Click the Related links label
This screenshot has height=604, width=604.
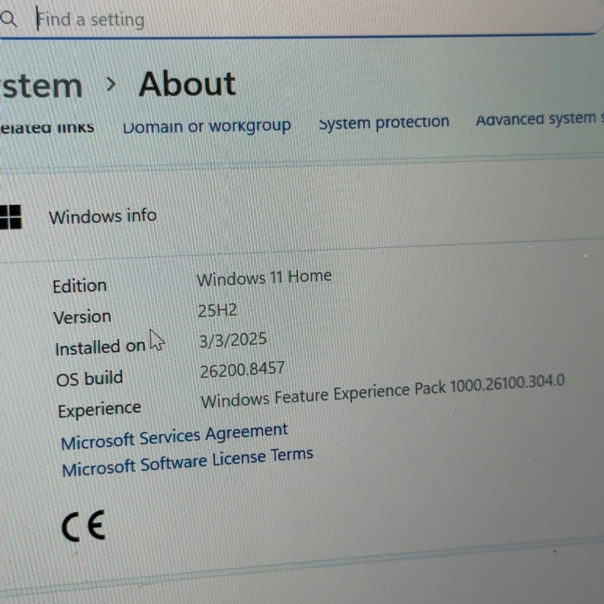pos(47,128)
